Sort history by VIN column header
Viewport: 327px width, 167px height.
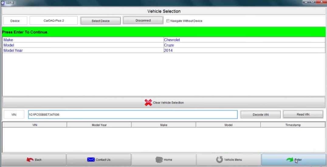pyautogui.click(x=35, y=125)
